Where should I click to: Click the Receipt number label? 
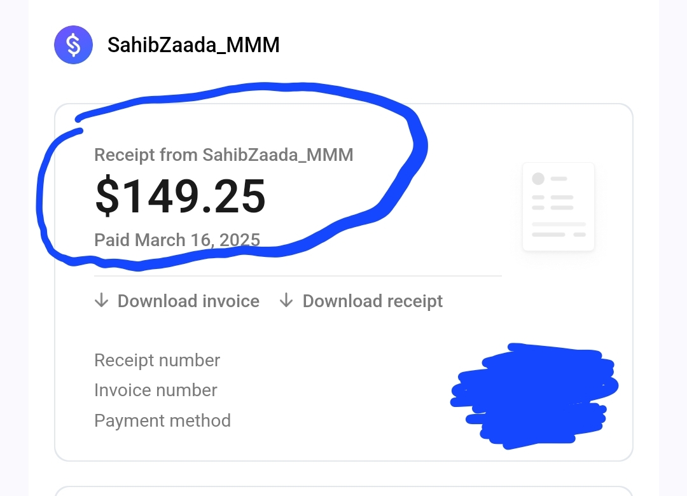(157, 361)
